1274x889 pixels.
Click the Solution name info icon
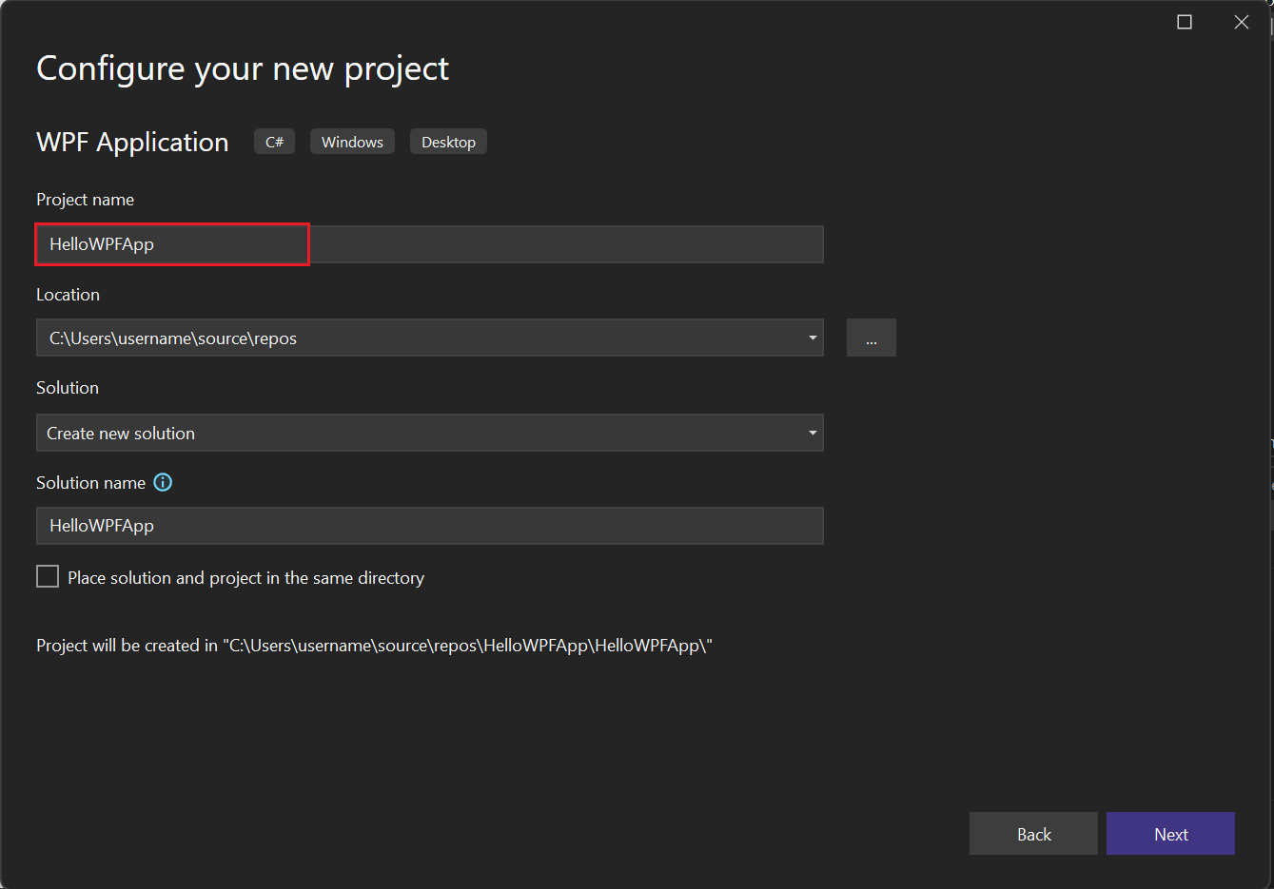coord(163,482)
